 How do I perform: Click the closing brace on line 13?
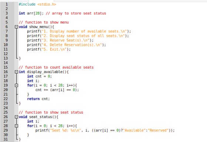click(20, 58)
